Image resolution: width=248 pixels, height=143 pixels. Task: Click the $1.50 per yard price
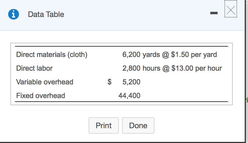pos(194,55)
